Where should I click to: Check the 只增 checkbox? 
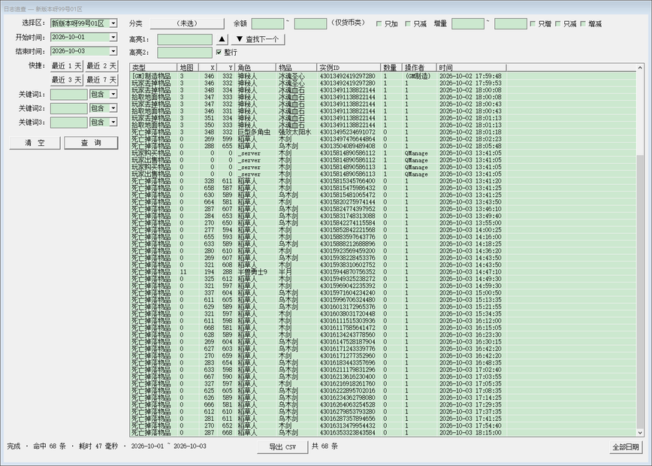533,24
